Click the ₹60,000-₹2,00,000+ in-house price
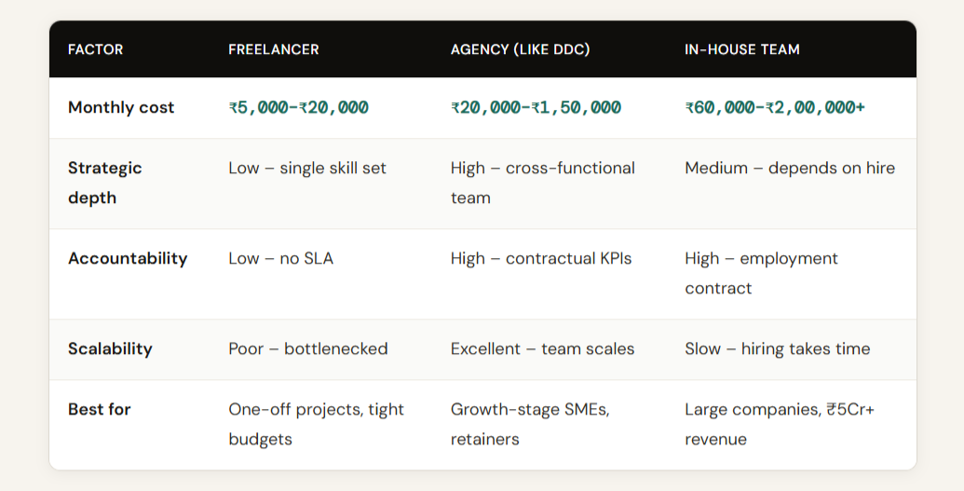 coord(774,108)
